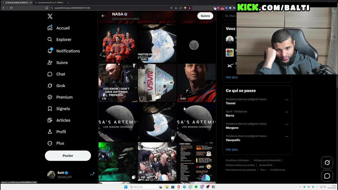
Task: Click the floating chat messages button
Action: (x=327, y=176)
